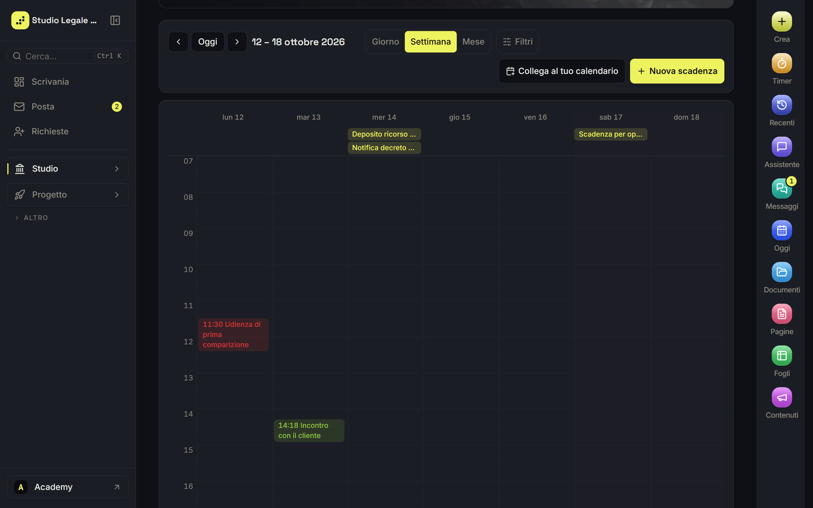Collapse the sidebar panel icon
The image size is (813, 508).
[115, 20]
